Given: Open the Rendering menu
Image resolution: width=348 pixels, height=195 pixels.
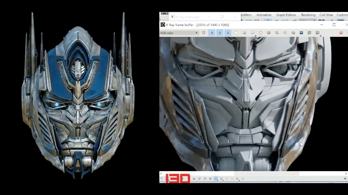Looking at the screenshot, I should 308,15.
